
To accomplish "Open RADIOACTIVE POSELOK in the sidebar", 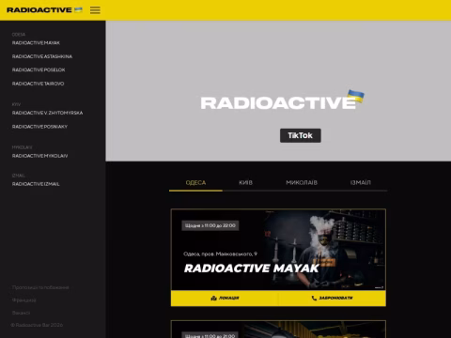I will (39, 69).
